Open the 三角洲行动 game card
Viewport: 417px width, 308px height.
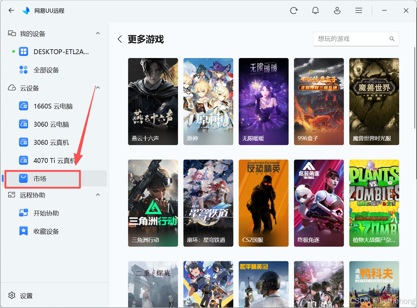(x=153, y=203)
